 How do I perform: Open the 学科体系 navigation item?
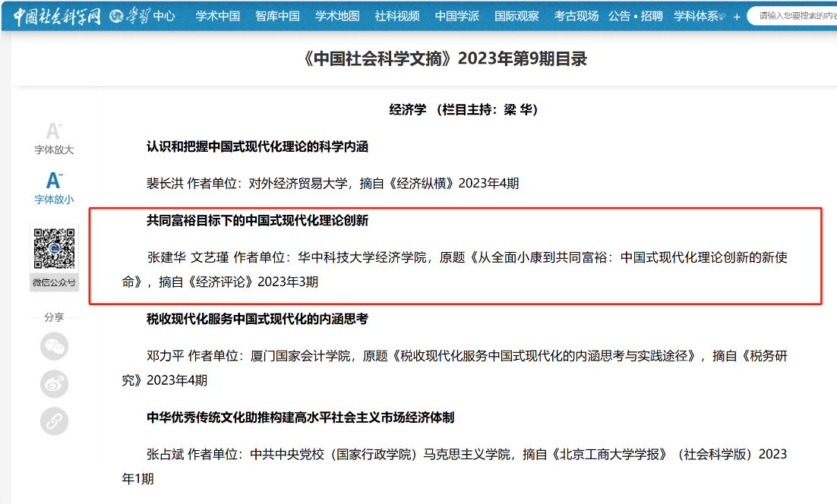(x=696, y=16)
